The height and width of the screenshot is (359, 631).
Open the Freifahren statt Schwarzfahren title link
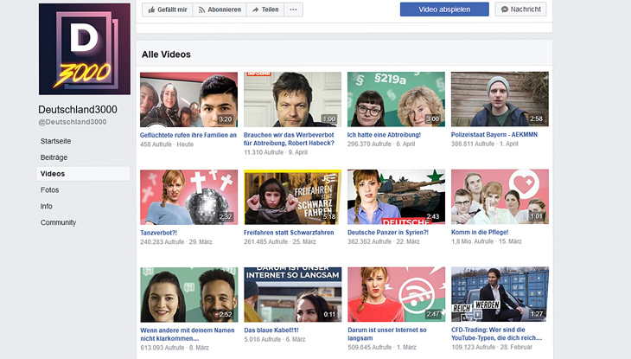point(289,233)
